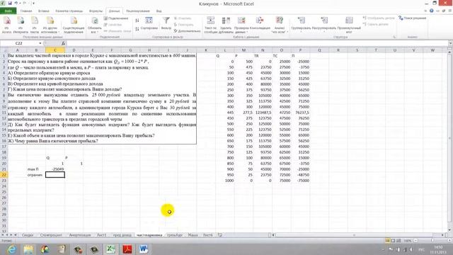
Task: Switch to Home (Главная) ribbon tab
Action: coord(26,11)
